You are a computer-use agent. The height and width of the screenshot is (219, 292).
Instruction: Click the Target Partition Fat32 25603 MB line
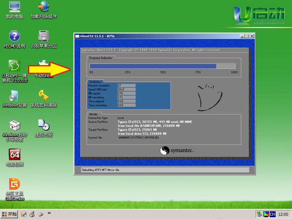(137, 130)
